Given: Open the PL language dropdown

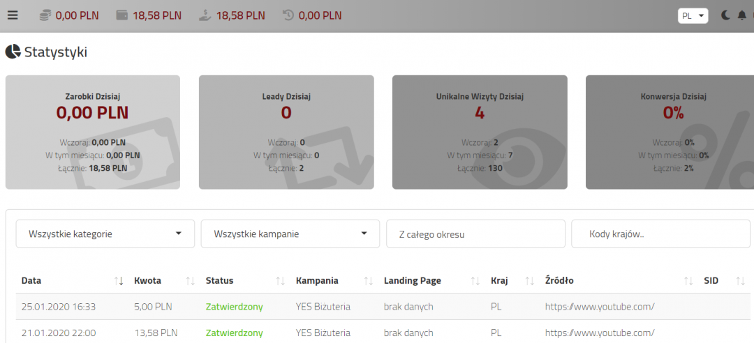Looking at the screenshot, I should coord(693,15).
